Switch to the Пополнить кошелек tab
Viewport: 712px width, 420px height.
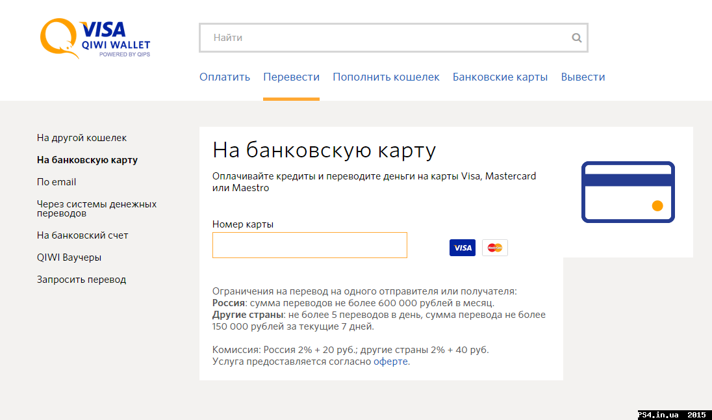point(386,76)
